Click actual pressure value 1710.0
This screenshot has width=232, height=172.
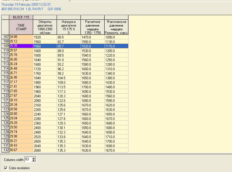click(117, 137)
